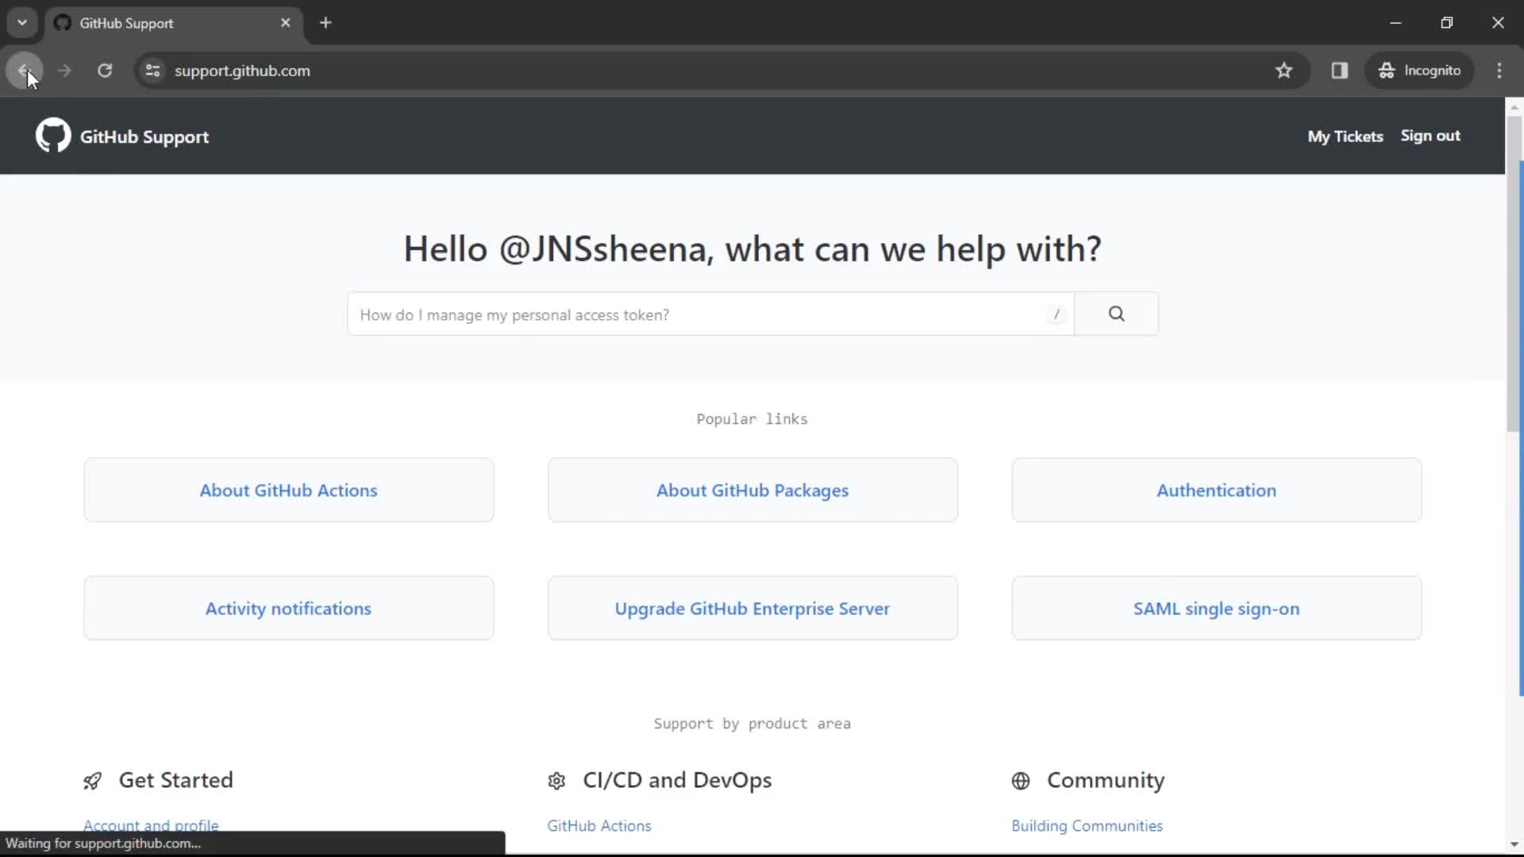Click the browser back arrow button
The width and height of the screenshot is (1524, 857).
point(24,71)
